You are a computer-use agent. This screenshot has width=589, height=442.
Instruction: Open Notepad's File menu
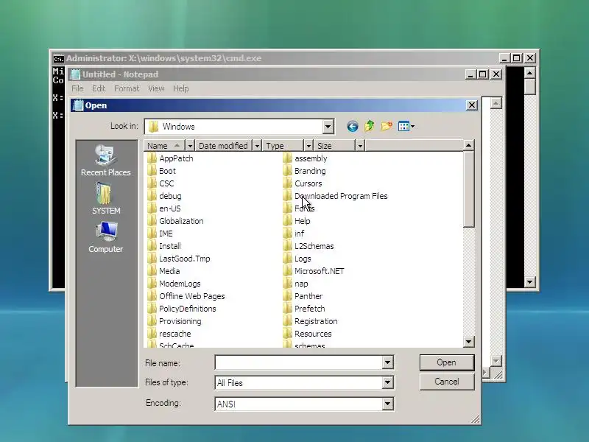point(77,88)
